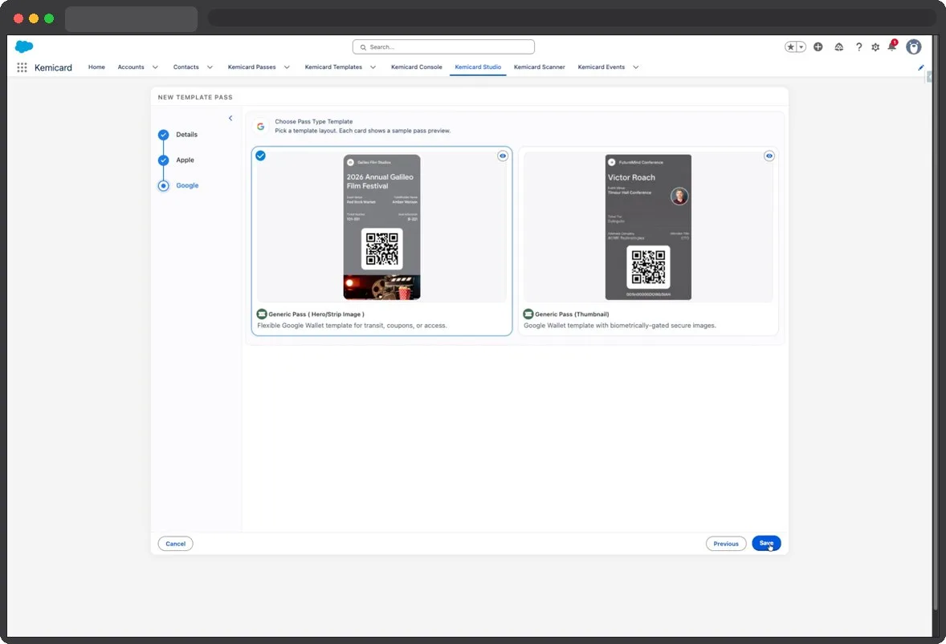Go to the Google step label

pos(187,185)
